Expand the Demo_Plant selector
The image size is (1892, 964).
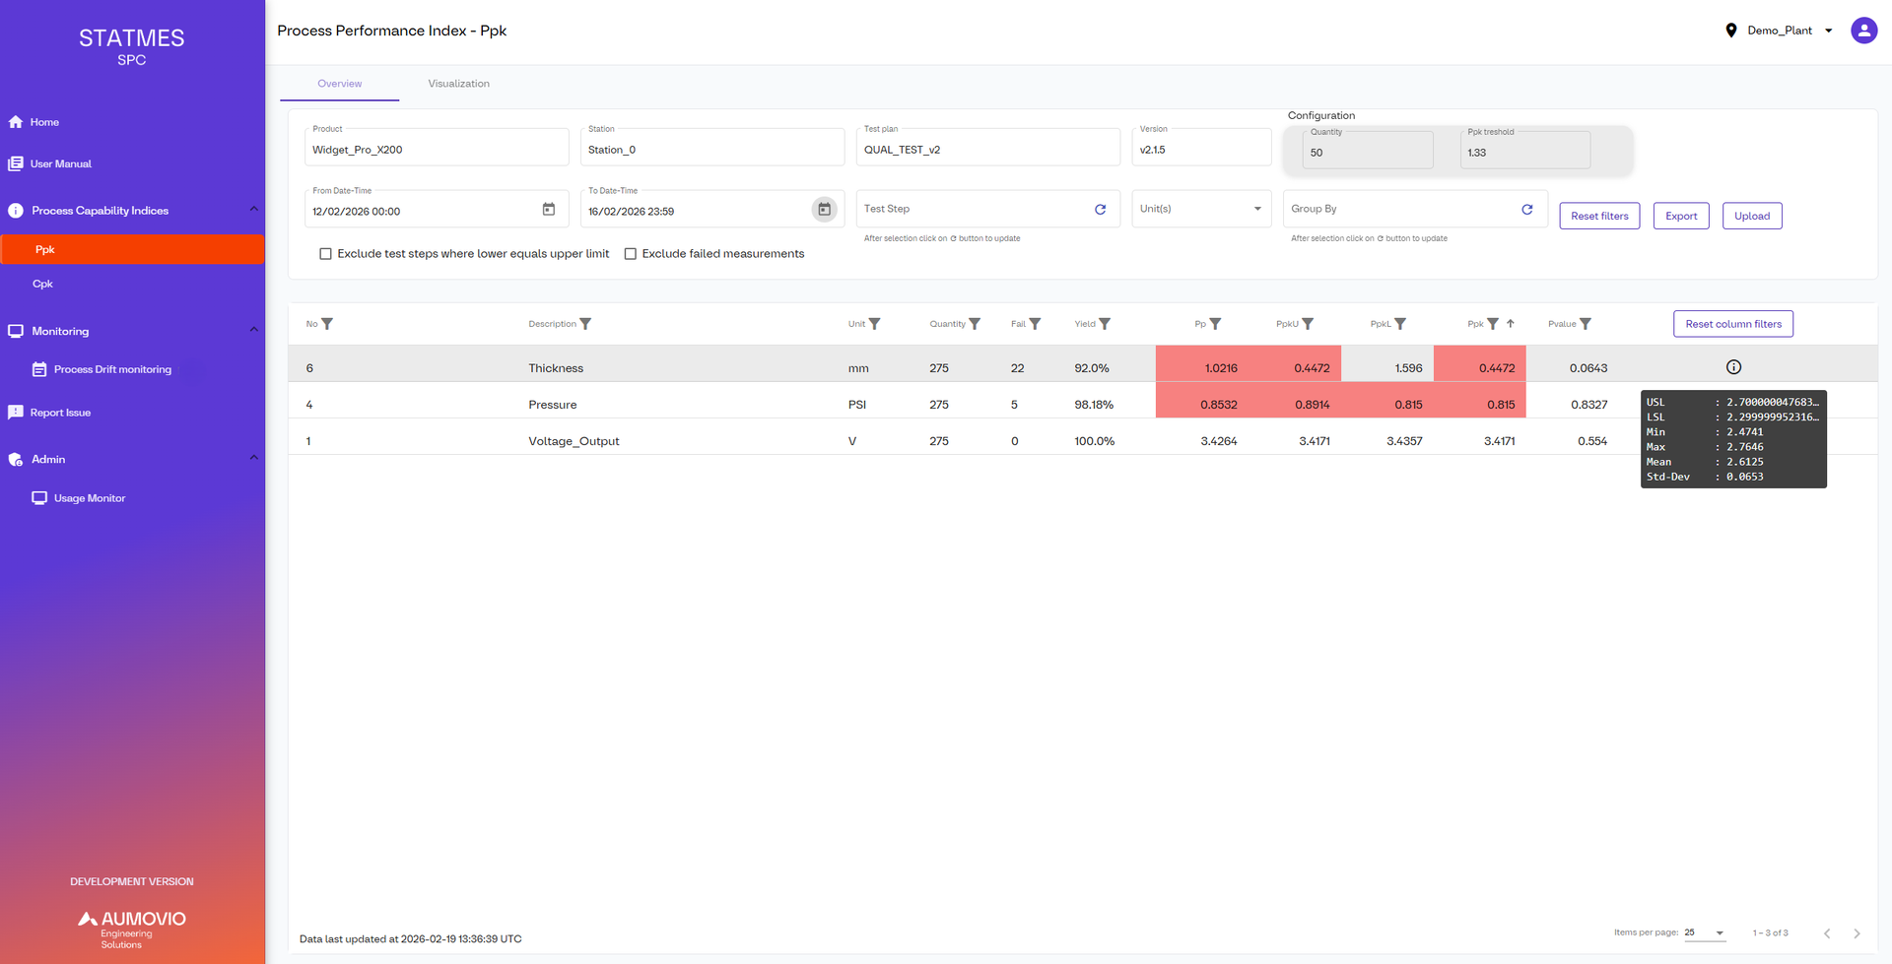(x=1829, y=30)
